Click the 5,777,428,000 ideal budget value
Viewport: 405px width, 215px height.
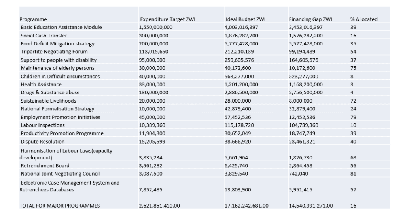[241, 44]
